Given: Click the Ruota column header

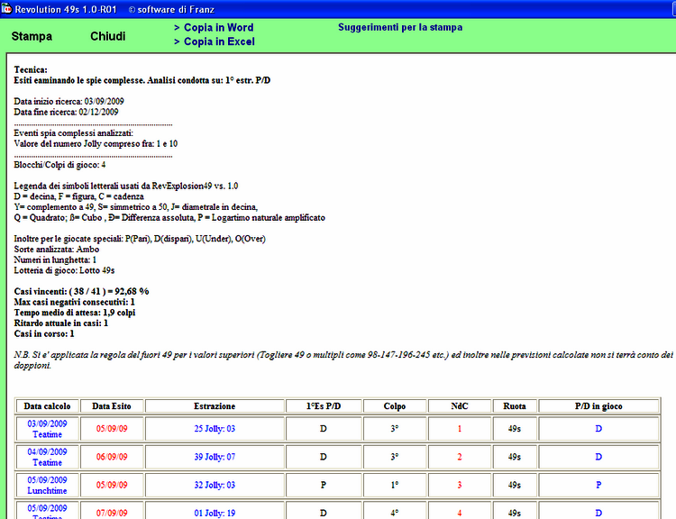Looking at the screenshot, I should (x=515, y=406).
